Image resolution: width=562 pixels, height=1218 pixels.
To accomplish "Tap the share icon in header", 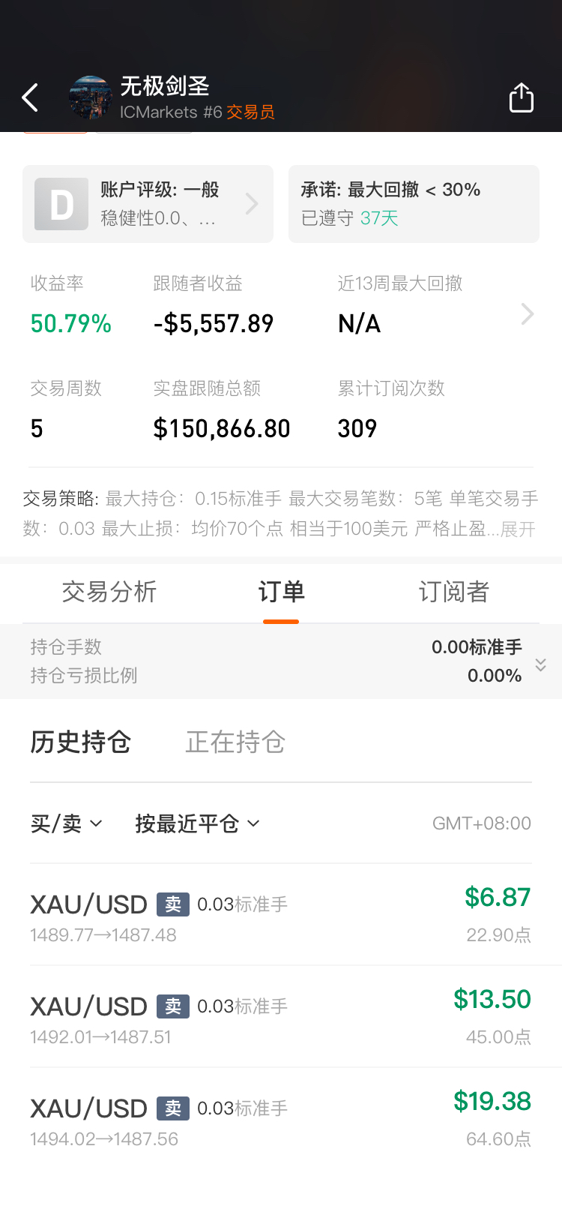I will (x=522, y=97).
